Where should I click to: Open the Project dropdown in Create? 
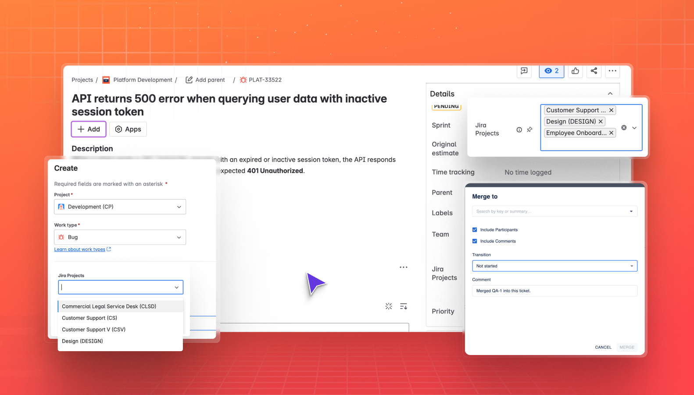pyautogui.click(x=120, y=207)
